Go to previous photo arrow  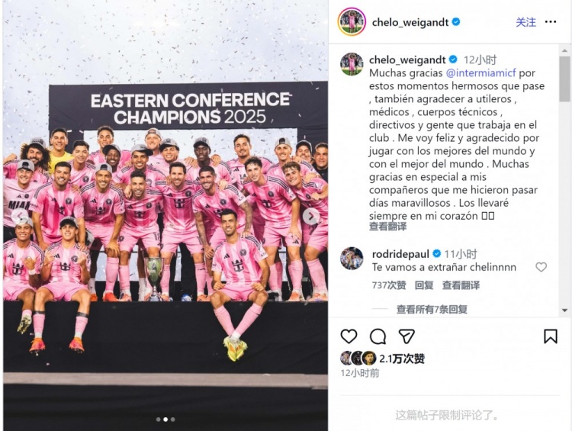[19, 215]
